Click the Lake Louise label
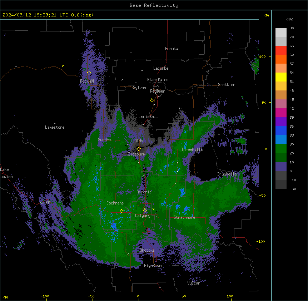The image size is (308, 301). coord(6,173)
